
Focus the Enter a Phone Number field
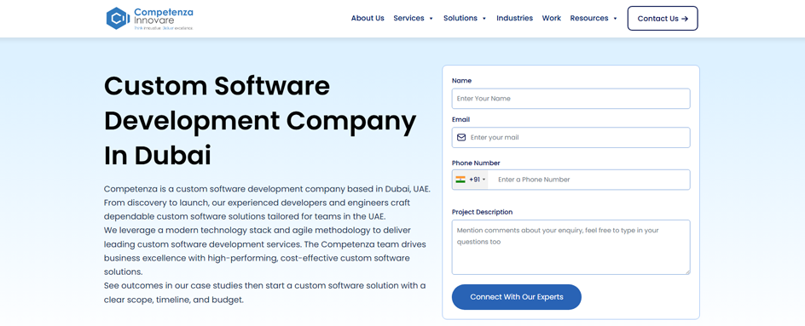point(588,180)
